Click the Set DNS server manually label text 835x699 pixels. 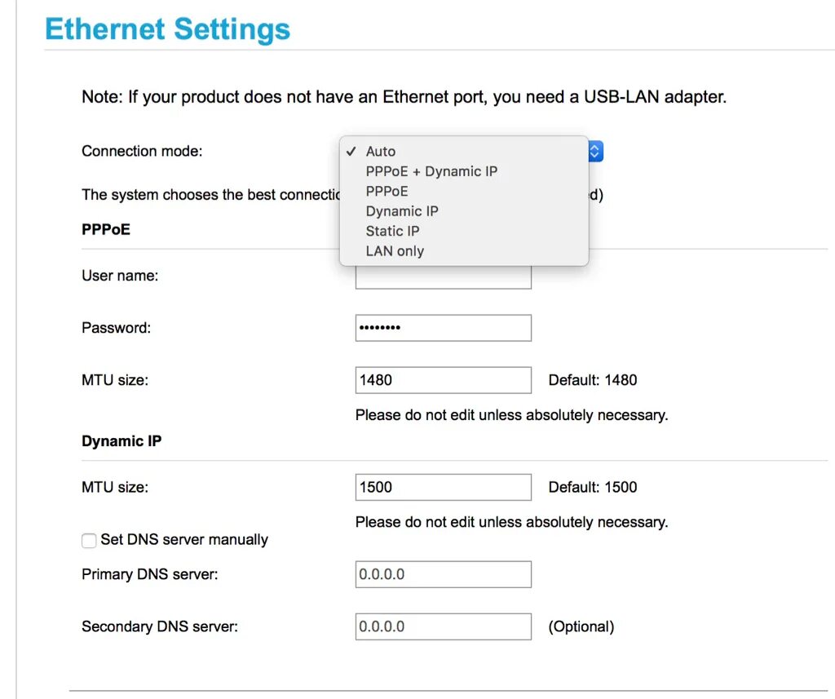[184, 540]
